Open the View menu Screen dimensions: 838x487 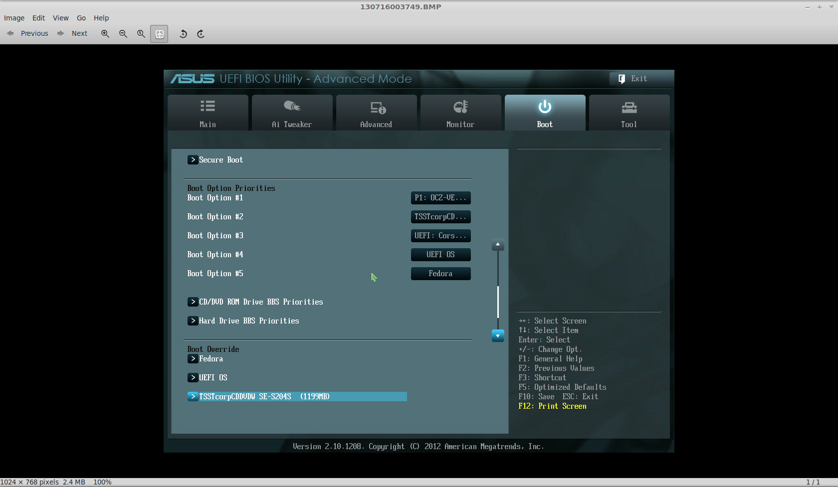pos(61,18)
